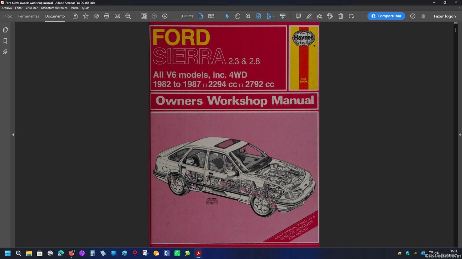462x259 pixels.
Task: Open Paint from the taskbar
Action: 124,253
